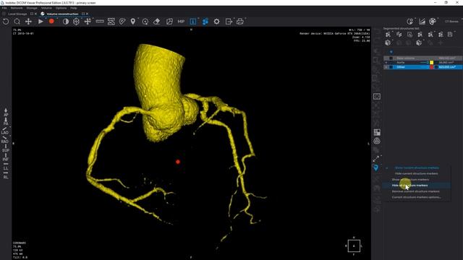Click the blue structure markers pin icon

(376, 168)
